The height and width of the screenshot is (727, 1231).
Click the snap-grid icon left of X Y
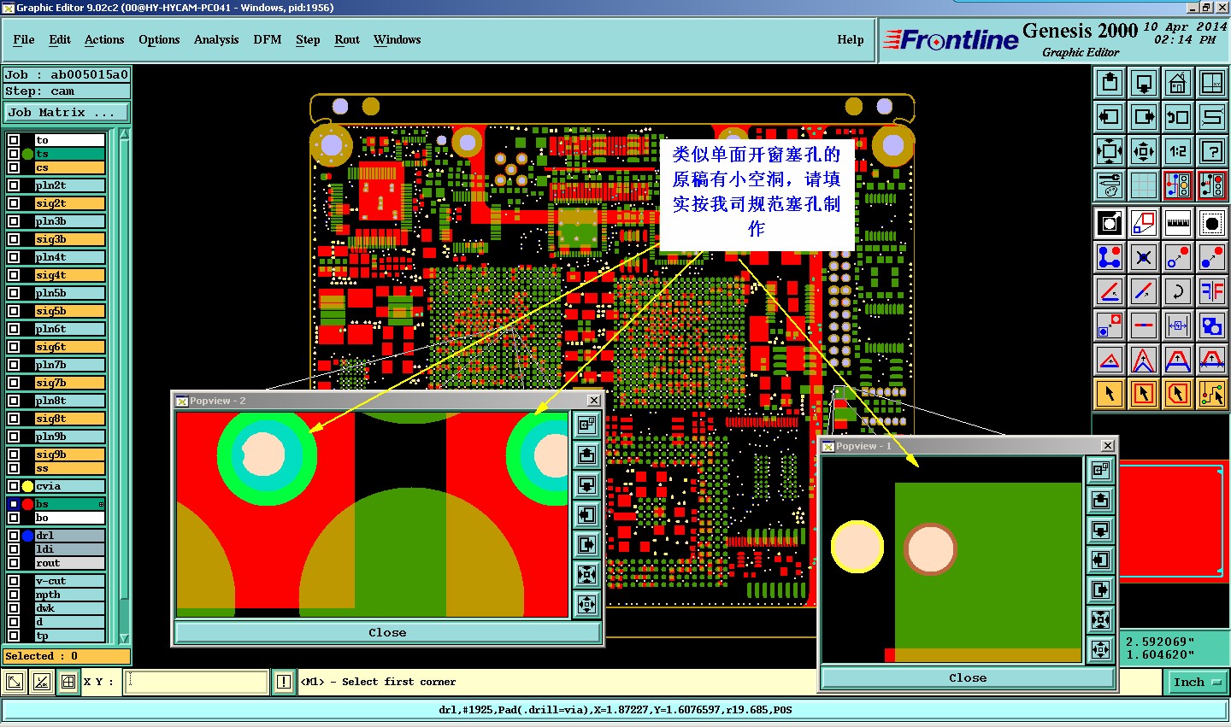click(68, 682)
